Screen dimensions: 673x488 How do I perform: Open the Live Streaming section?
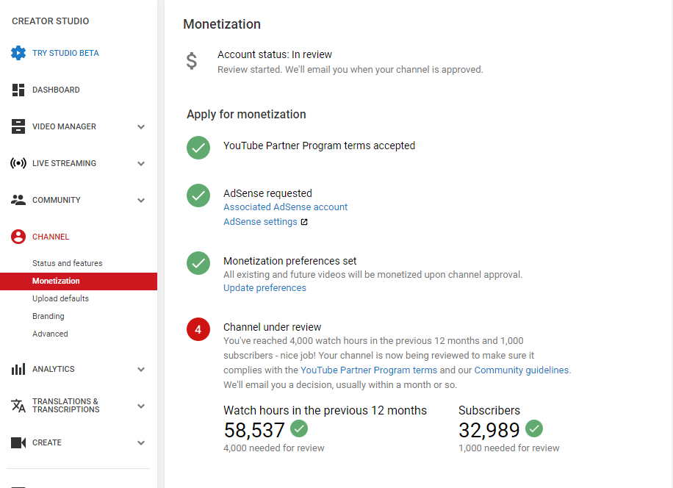point(65,163)
